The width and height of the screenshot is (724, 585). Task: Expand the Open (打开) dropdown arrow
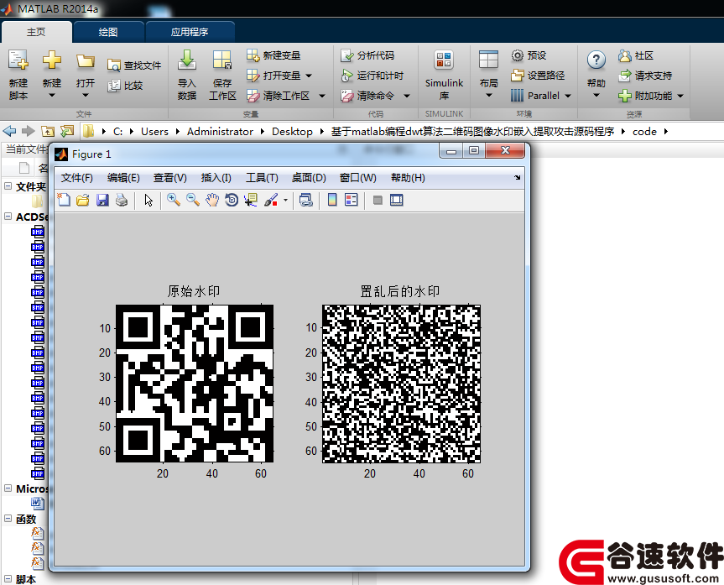(x=86, y=96)
